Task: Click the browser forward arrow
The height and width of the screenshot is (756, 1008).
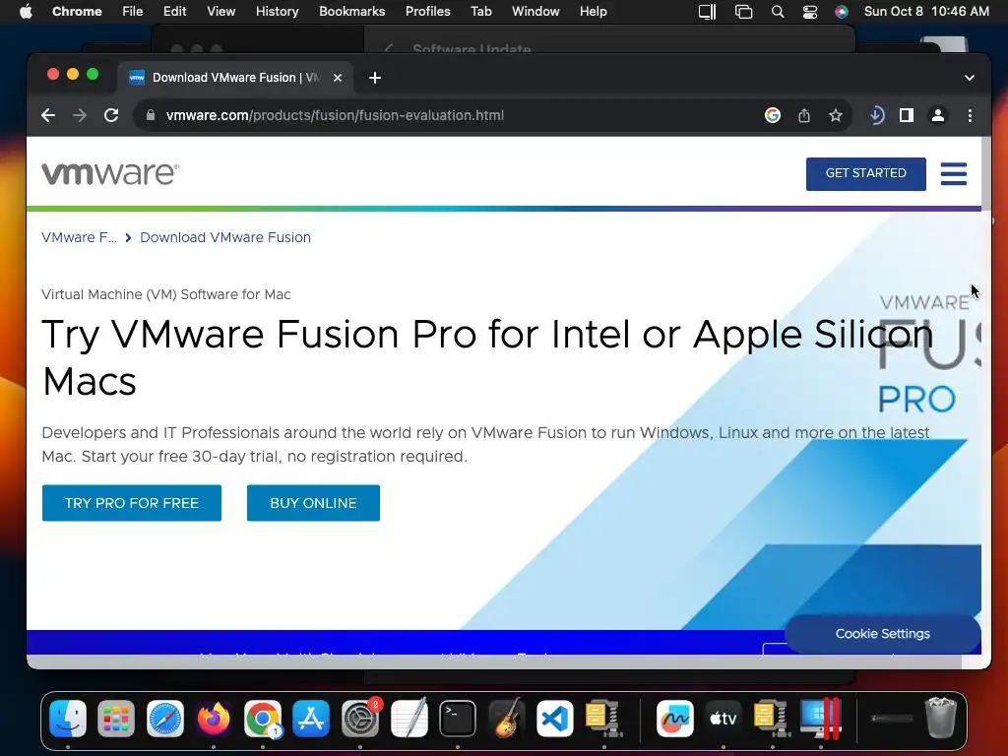Action: point(80,116)
